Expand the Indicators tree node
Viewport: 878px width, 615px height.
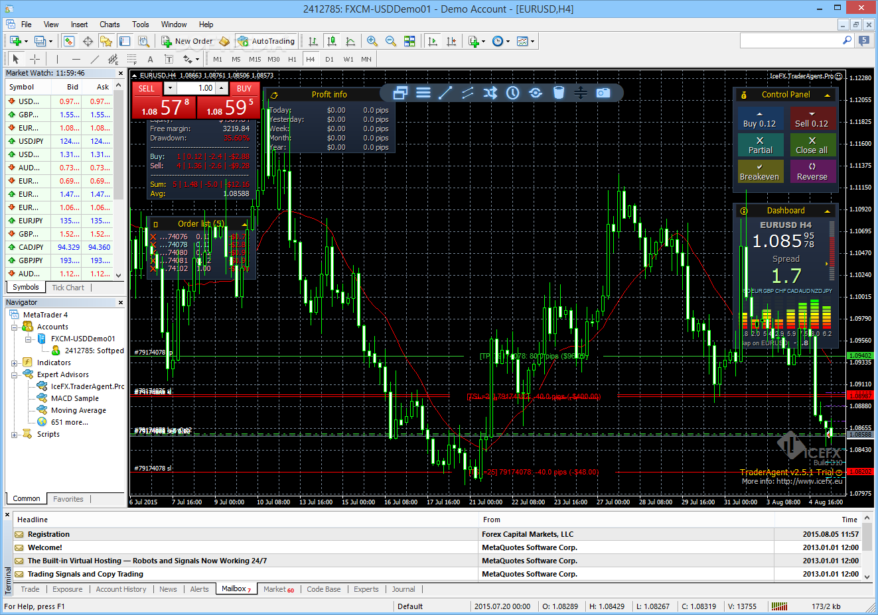(x=14, y=363)
